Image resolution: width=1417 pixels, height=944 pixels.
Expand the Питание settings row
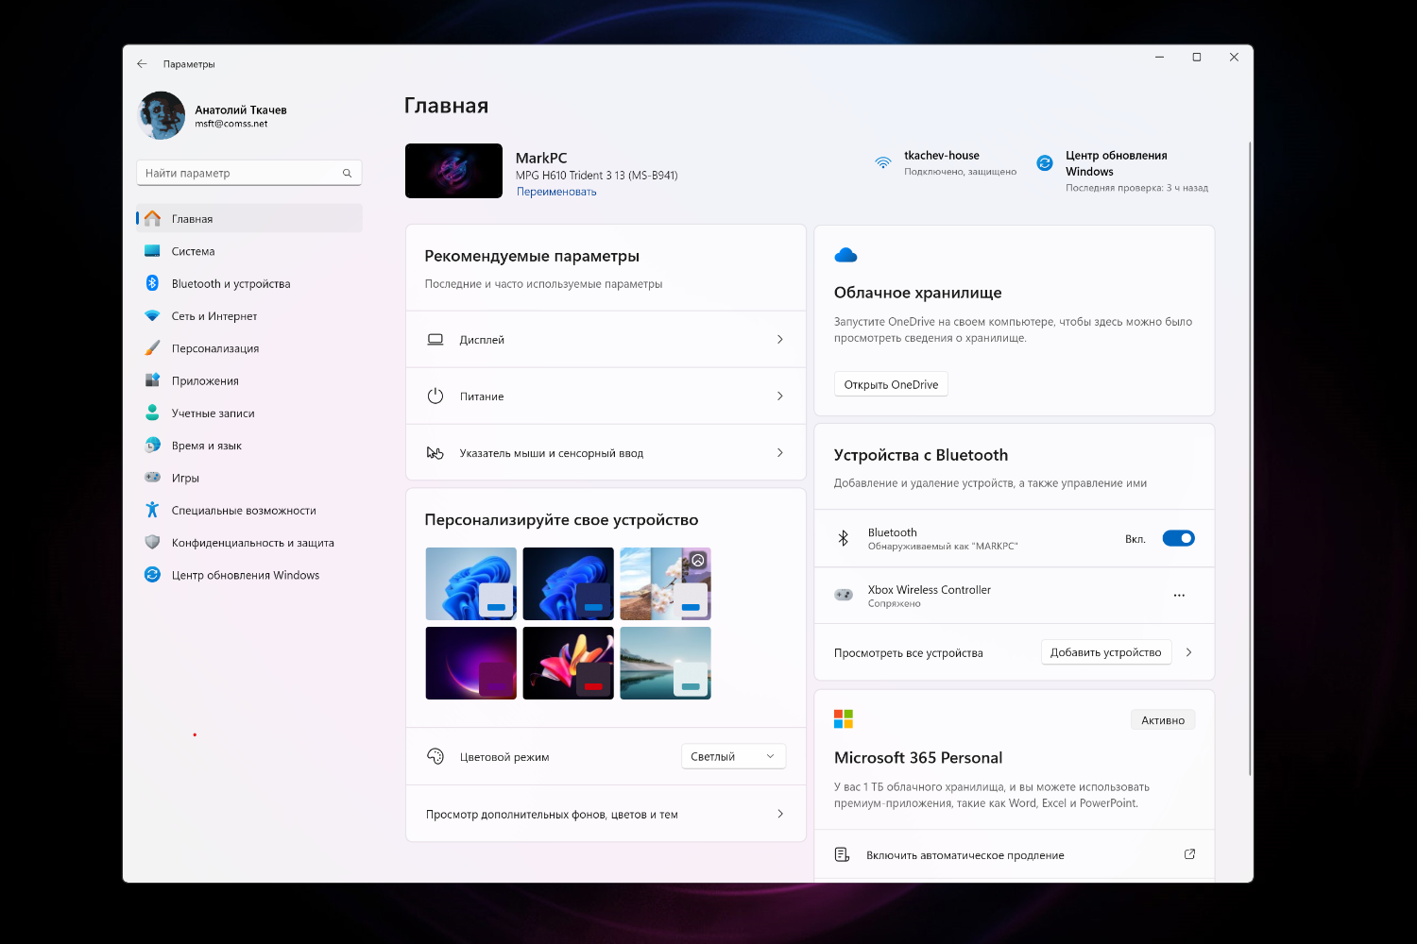tap(606, 396)
